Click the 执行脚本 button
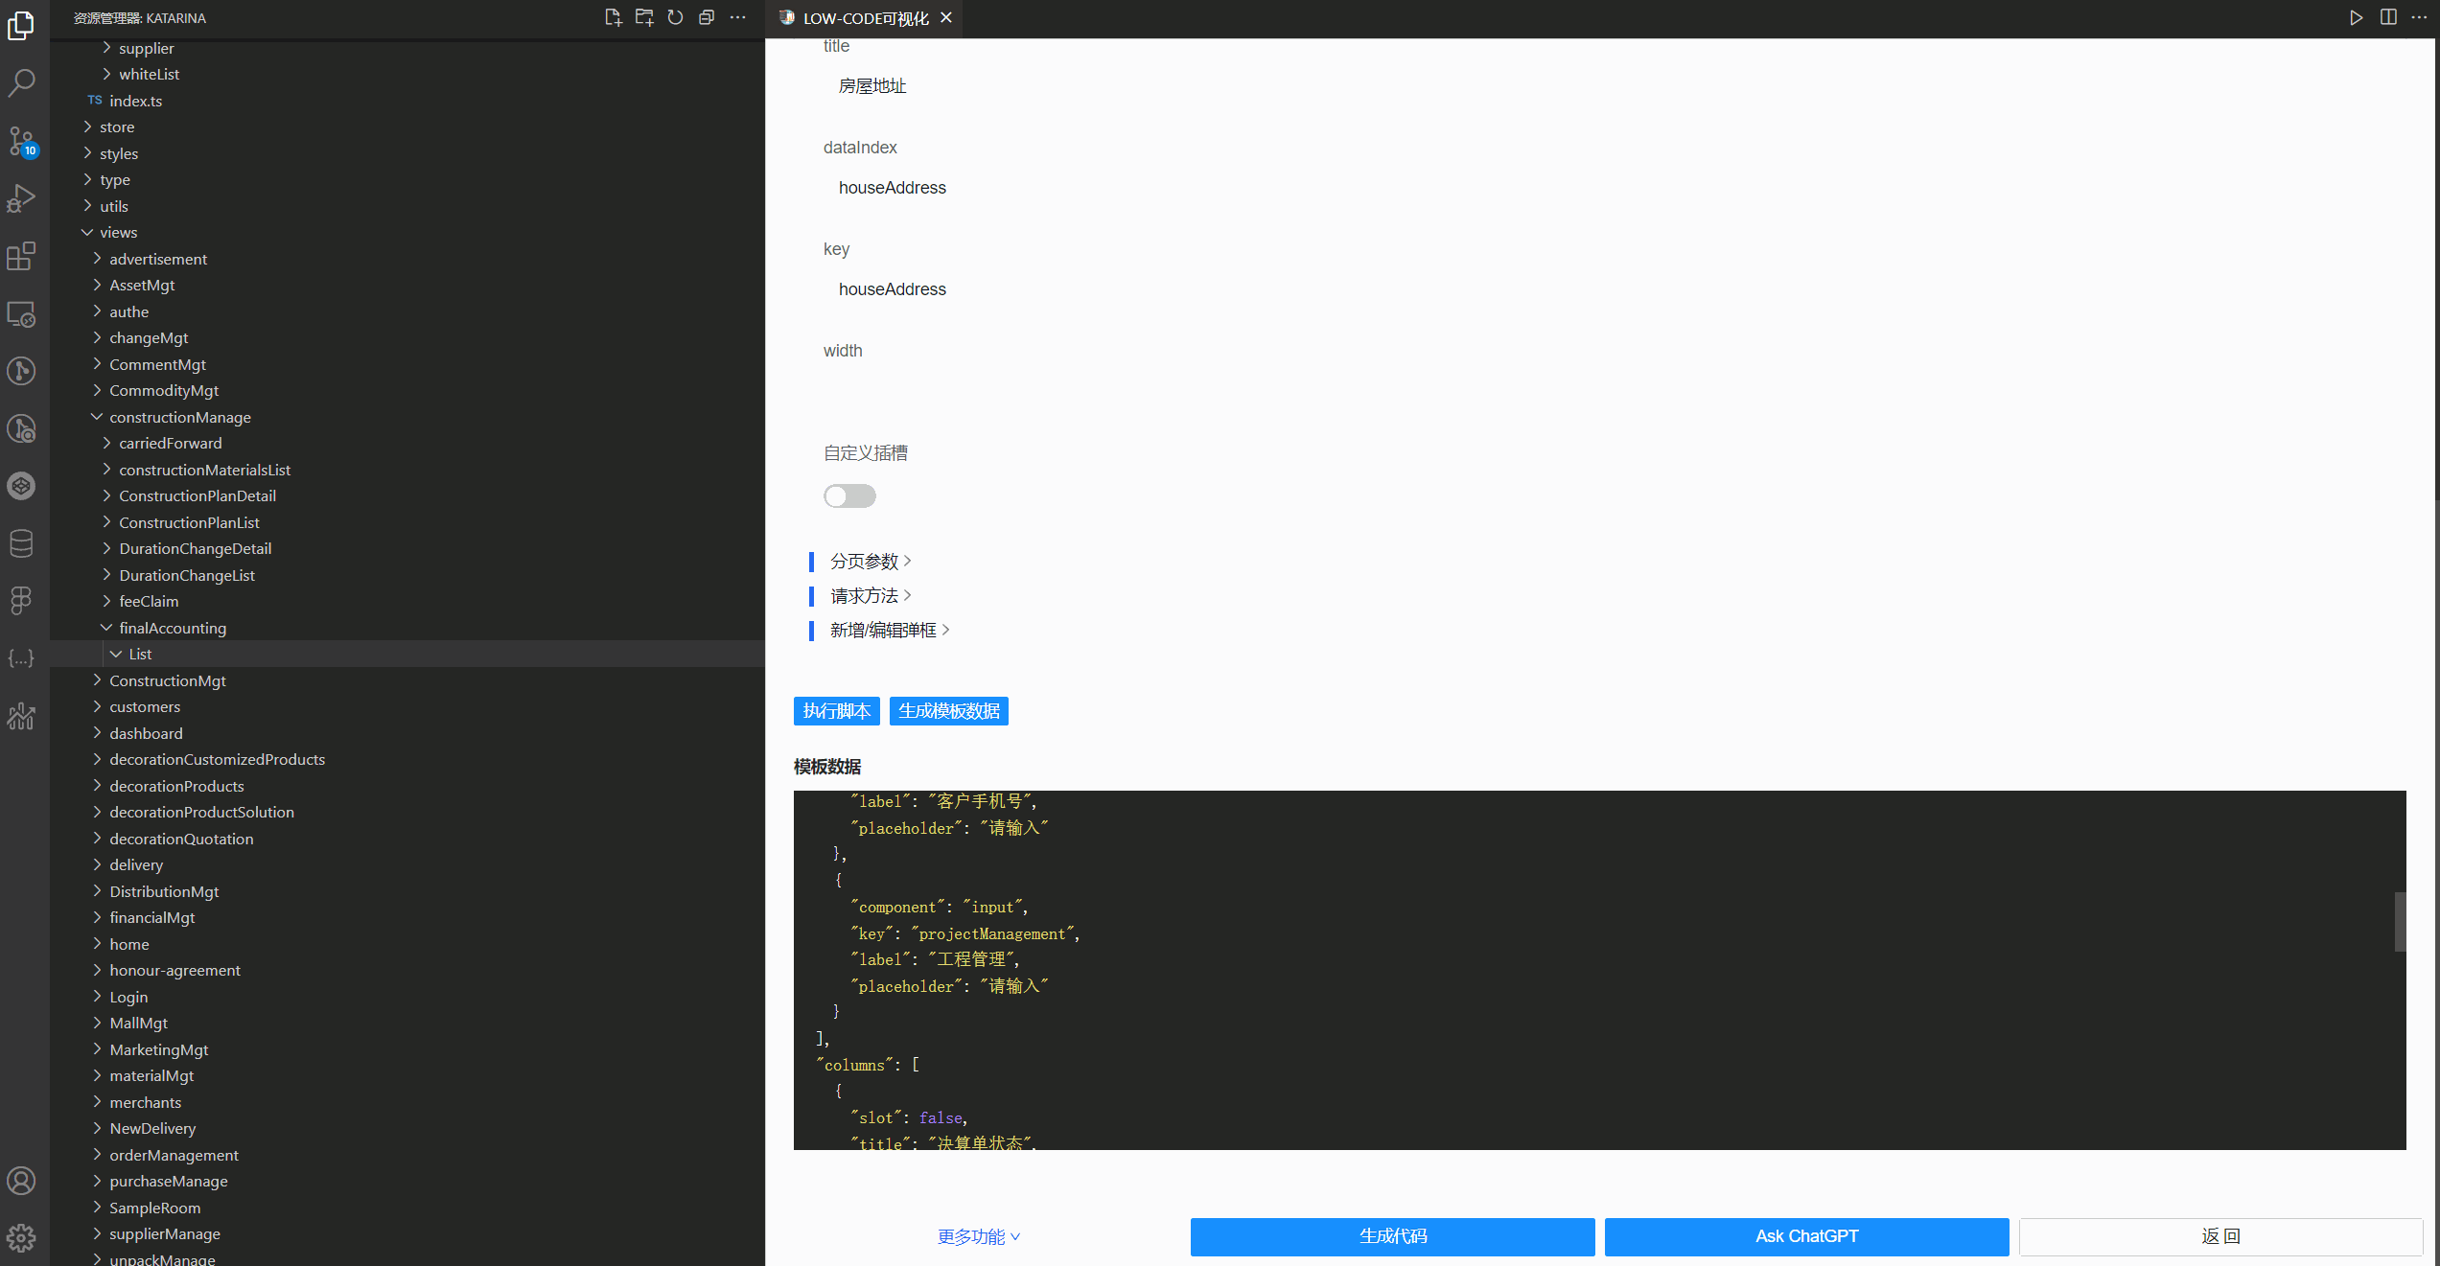 (837, 711)
